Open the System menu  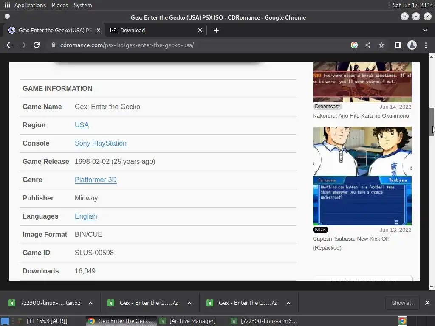pos(83,5)
